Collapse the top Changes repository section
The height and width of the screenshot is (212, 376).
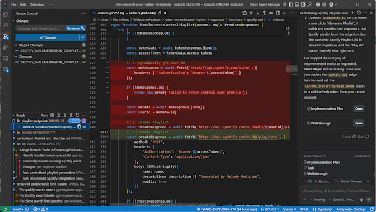click(14, 21)
